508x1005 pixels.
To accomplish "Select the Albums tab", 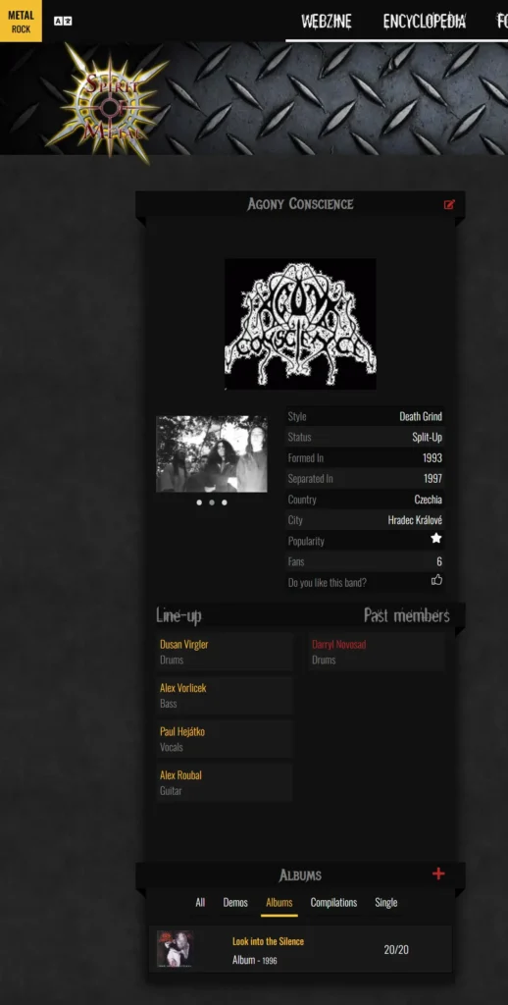I will click(279, 903).
